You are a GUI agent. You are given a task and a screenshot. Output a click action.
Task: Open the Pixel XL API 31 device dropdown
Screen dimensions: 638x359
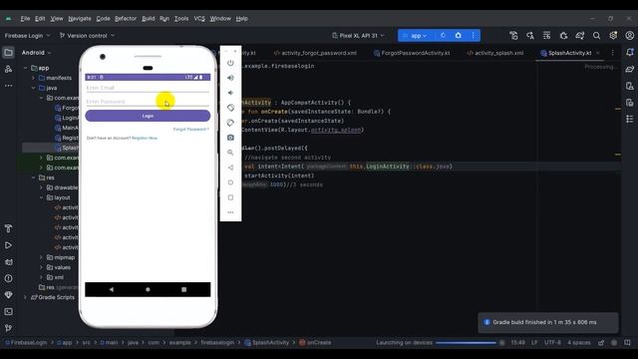358,36
